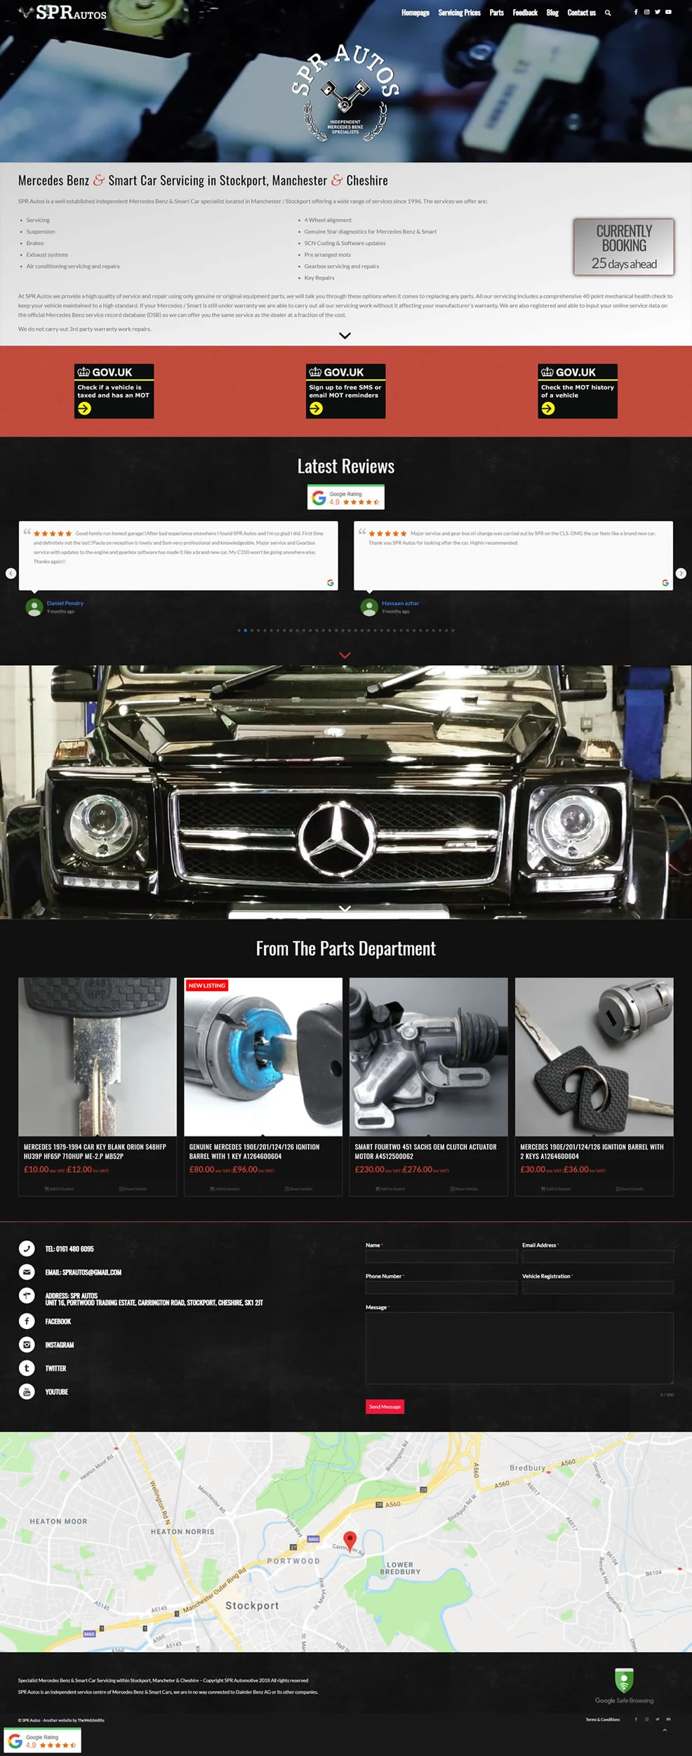
Task: Open the car key blank Orion product image
Action: (98, 1056)
